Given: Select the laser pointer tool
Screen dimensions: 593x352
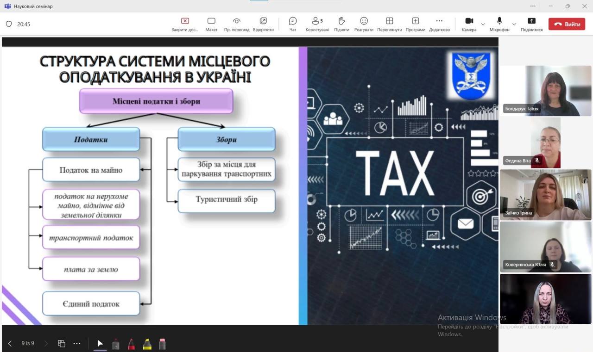Looking at the screenshot, I should point(116,344).
